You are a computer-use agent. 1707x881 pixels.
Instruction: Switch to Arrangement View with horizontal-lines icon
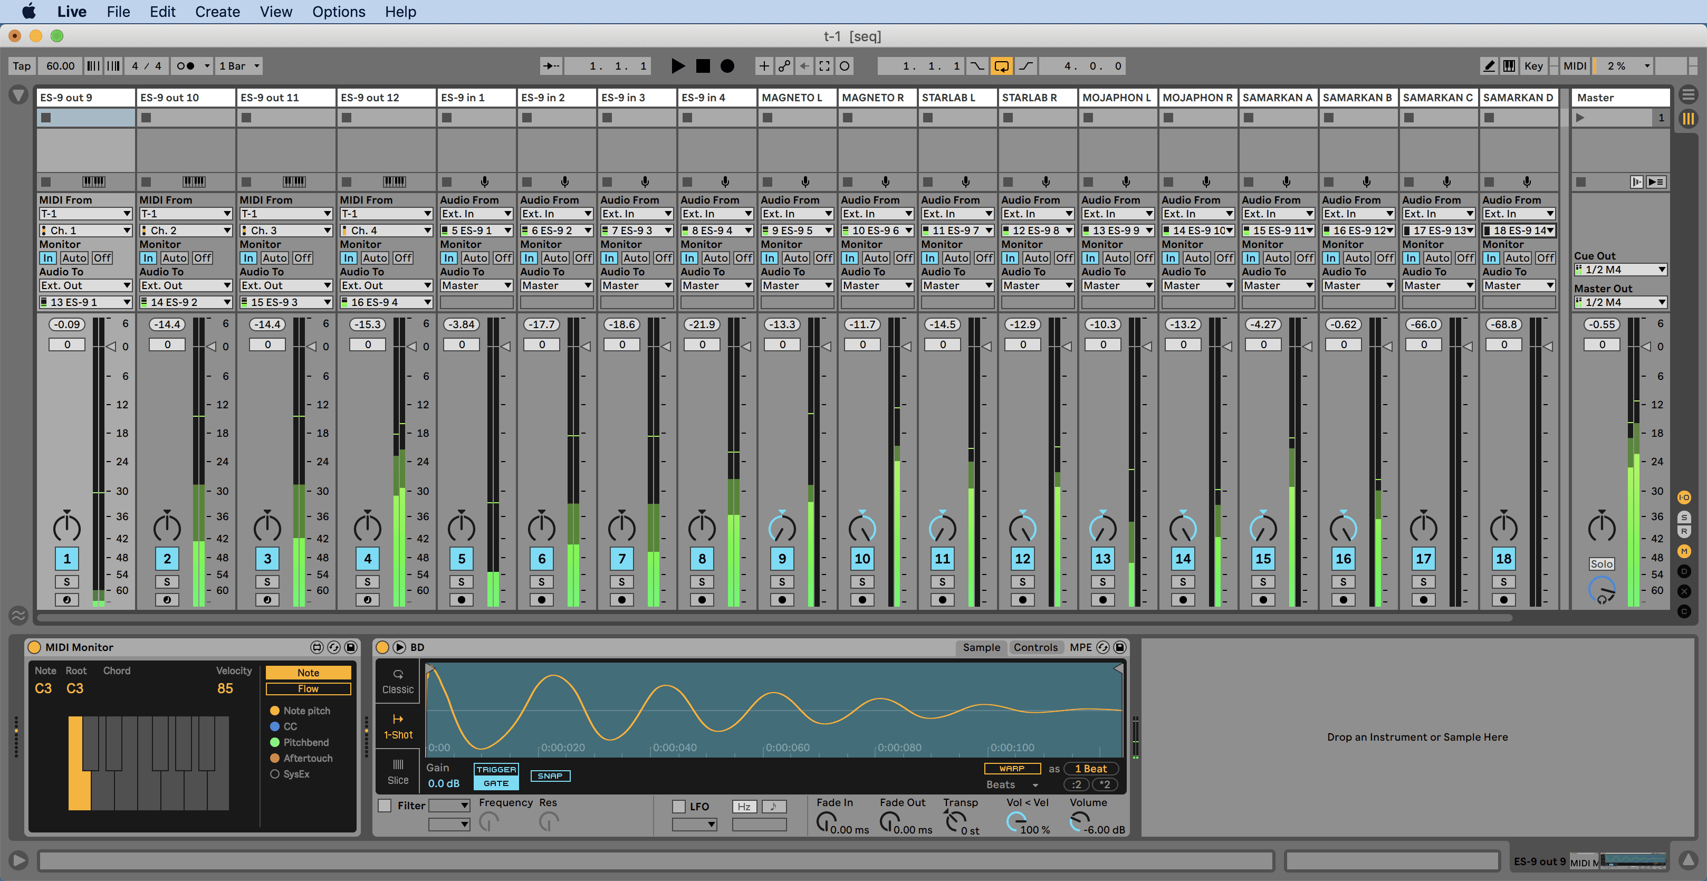pyautogui.click(x=1688, y=95)
